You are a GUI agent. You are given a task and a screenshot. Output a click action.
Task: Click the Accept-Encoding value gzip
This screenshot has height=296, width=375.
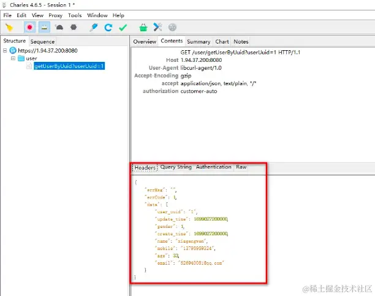pyautogui.click(x=186, y=76)
